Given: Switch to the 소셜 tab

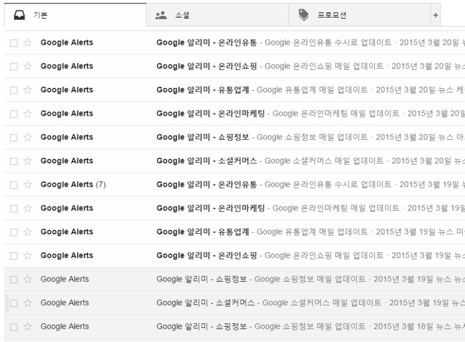Looking at the screenshot, I should point(182,16).
